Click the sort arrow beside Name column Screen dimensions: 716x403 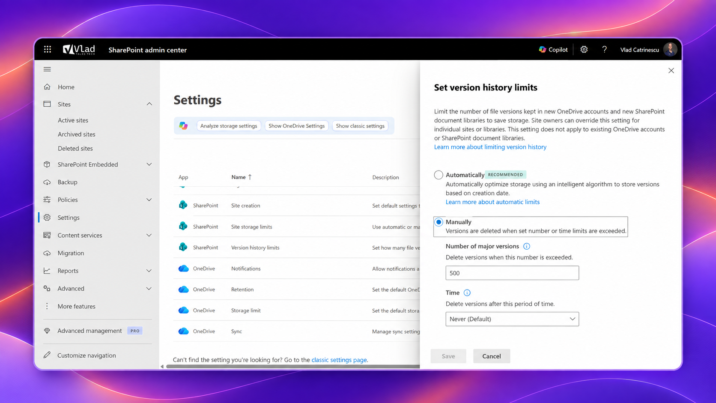pos(250,177)
